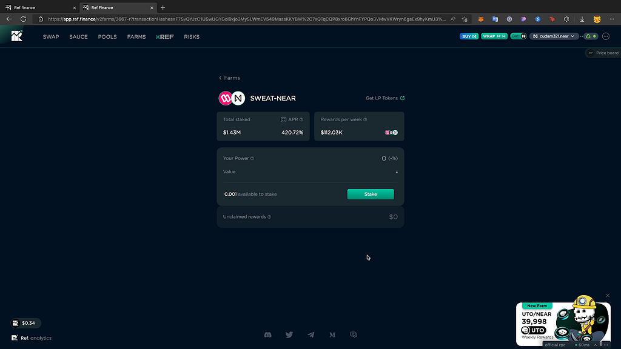Add page to favorites star icon
Screen dimensions: 621x349
[465, 19]
